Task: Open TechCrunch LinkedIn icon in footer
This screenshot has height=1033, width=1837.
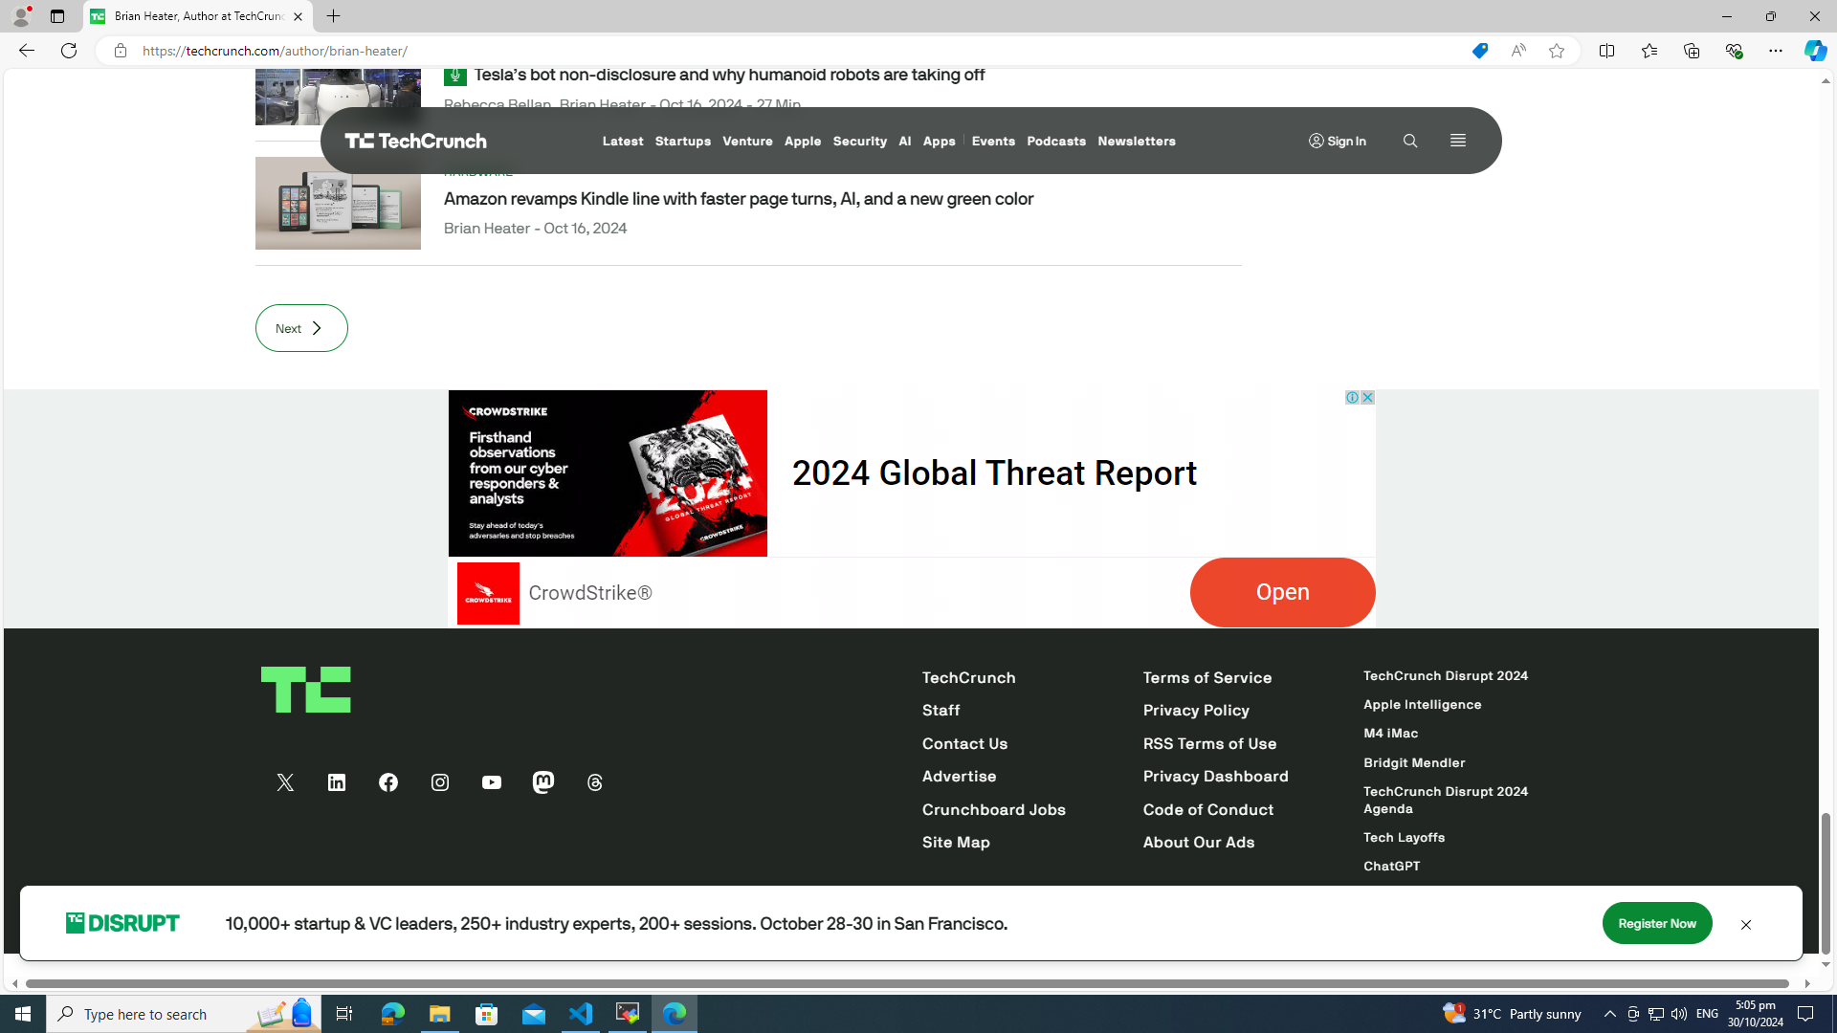Action: tap(337, 782)
